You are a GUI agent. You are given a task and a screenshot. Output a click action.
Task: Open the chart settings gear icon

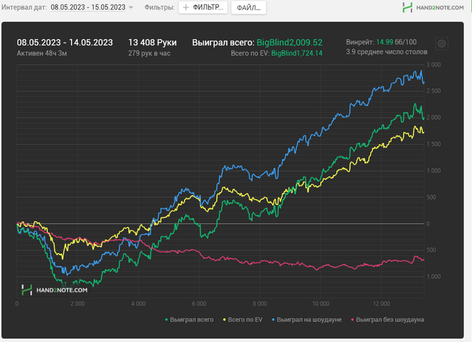point(442,44)
